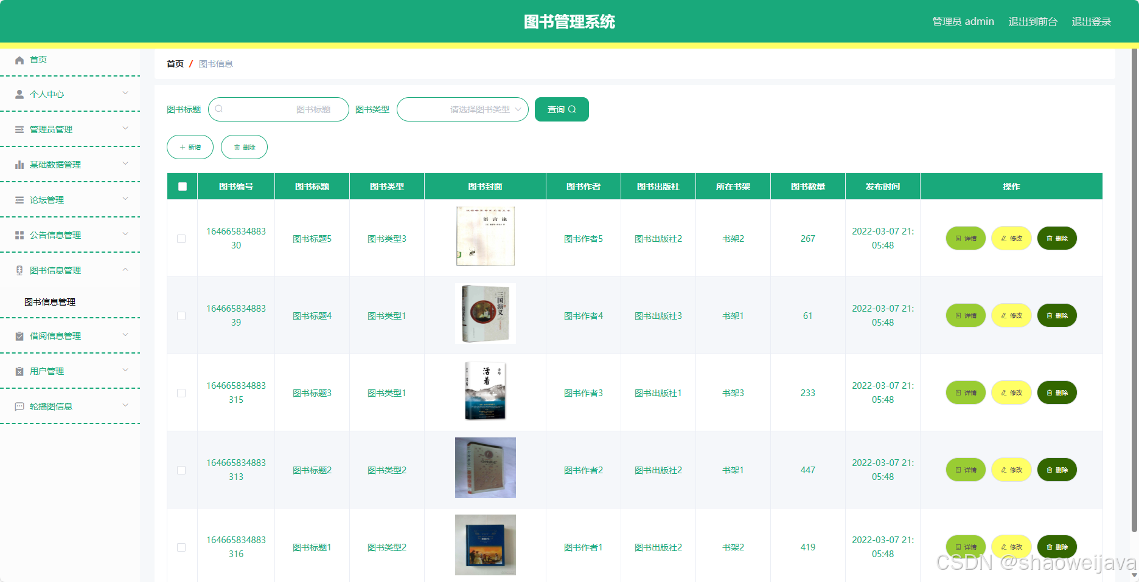
Task: Select 论坛管理 menu label
Action: point(47,200)
